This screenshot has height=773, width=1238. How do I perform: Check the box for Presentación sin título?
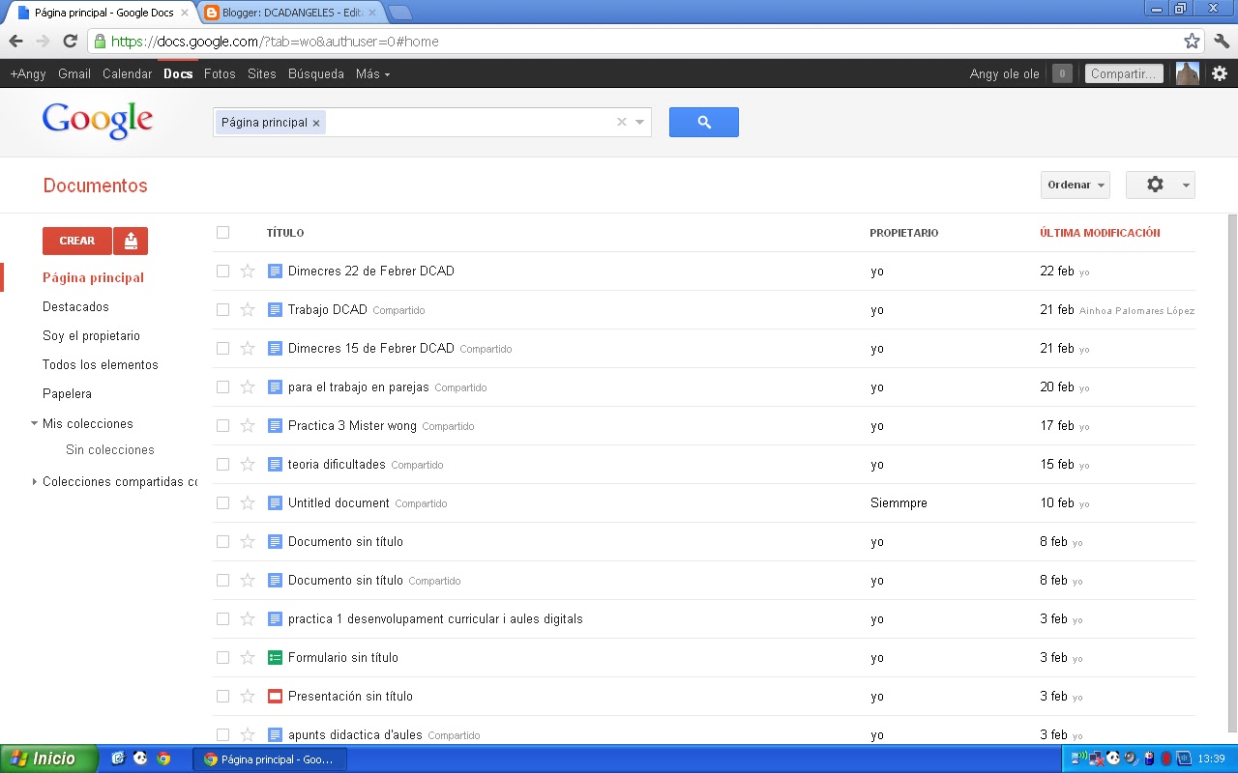(223, 696)
